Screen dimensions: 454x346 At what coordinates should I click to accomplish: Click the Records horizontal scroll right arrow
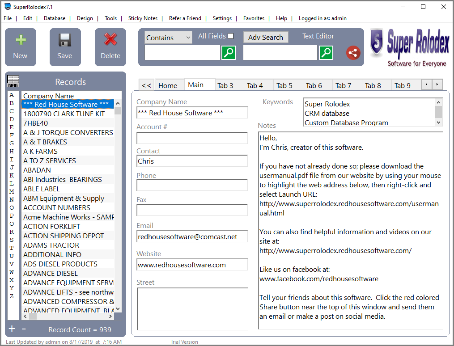[x=110, y=316]
